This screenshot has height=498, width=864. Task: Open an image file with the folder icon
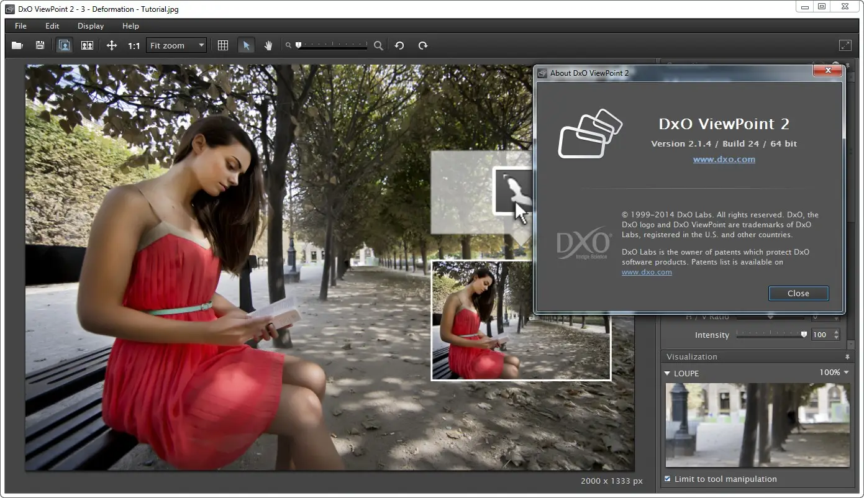[x=17, y=45]
